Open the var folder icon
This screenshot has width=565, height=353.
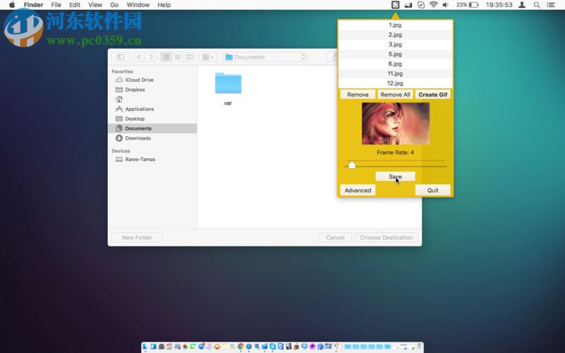click(x=228, y=83)
